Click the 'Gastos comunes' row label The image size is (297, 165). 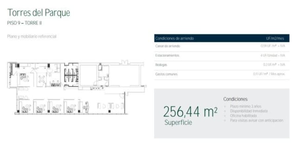coord(166,74)
